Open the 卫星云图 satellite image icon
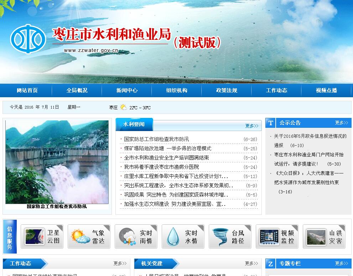This screenshot has height=276, width=353. point(35,237)
